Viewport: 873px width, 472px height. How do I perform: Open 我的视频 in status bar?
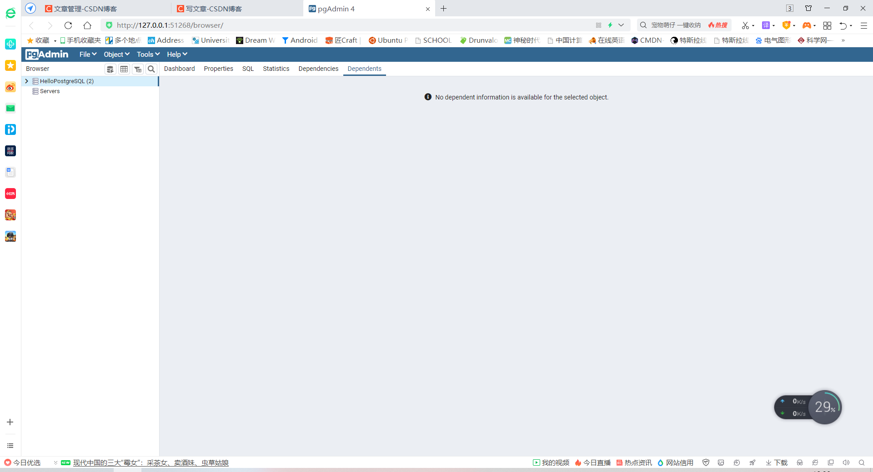pyautogui.click(x=551, y=462)
